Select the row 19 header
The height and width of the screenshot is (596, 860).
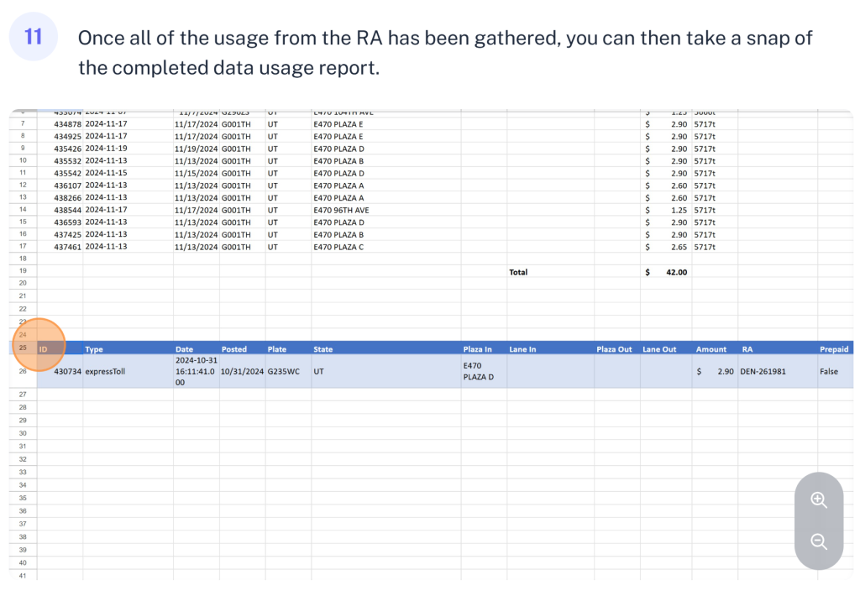(x=23, y=272)
